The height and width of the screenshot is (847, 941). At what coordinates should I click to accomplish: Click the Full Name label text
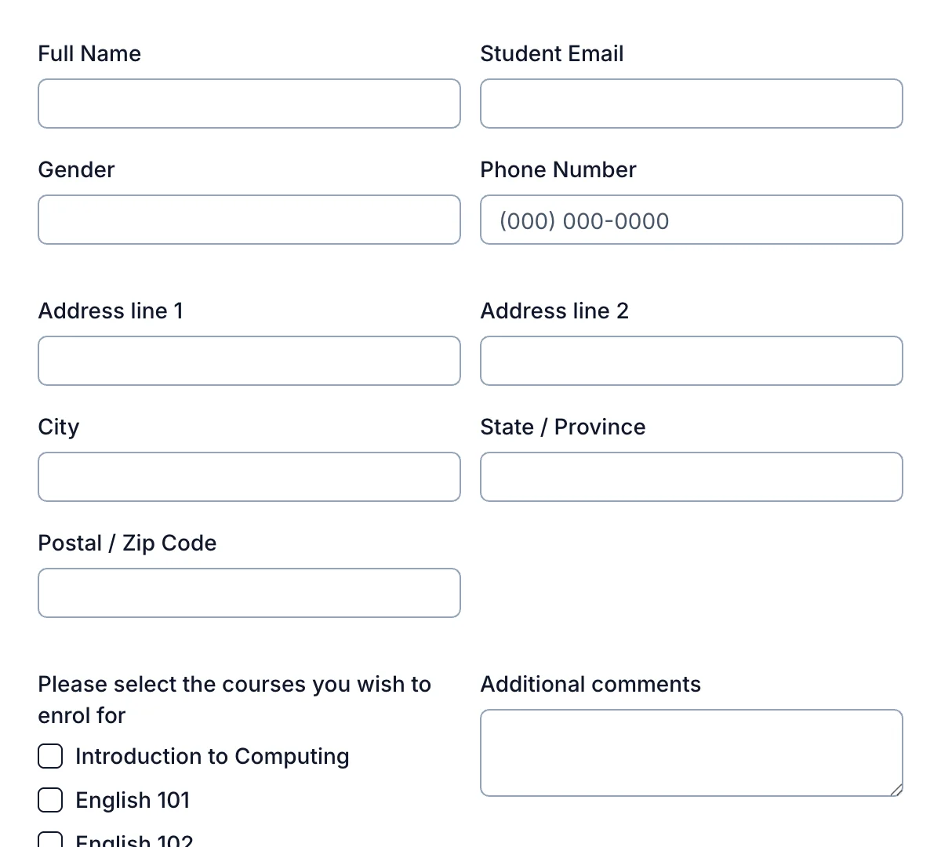click(x=89, y=53)
